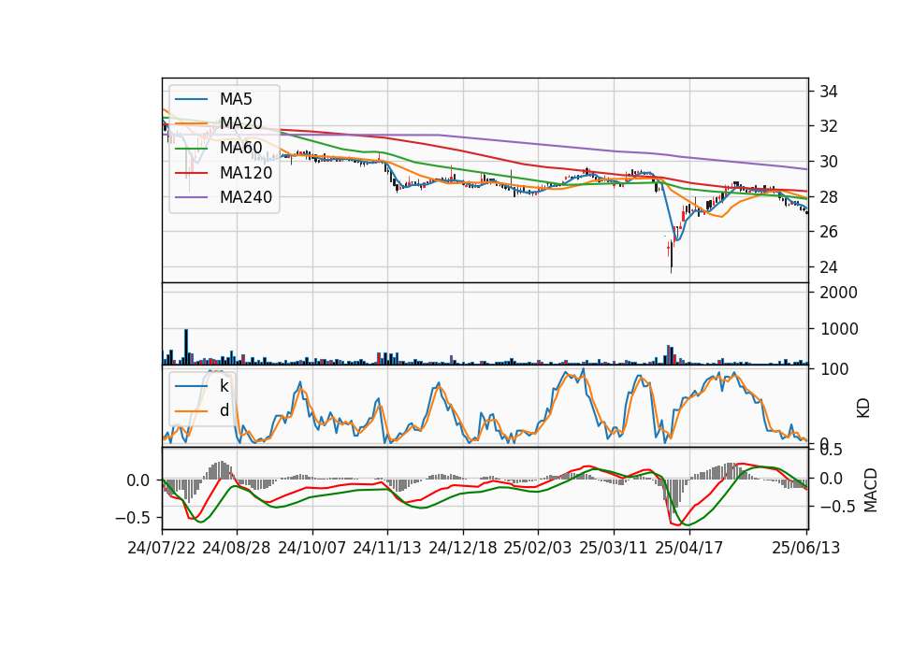Click the price axis value 24

[829, 267]
